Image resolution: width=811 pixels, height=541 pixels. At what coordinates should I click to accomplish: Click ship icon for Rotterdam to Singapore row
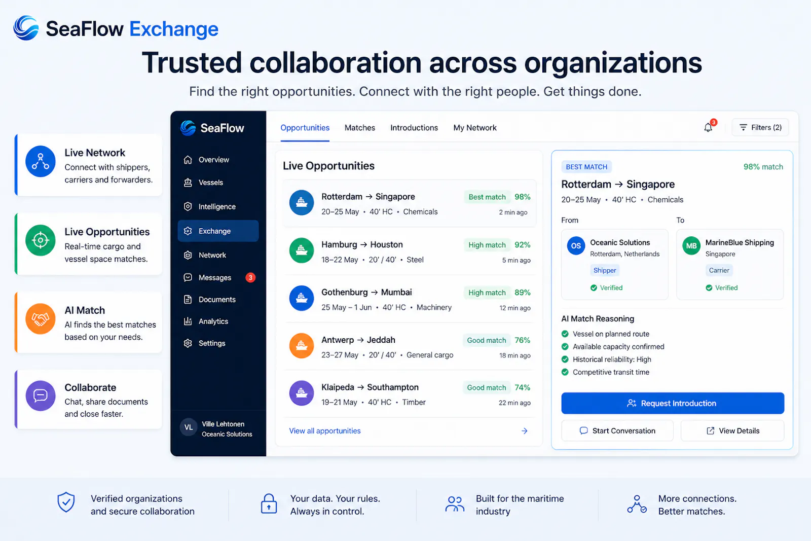(x=302, y=203)
